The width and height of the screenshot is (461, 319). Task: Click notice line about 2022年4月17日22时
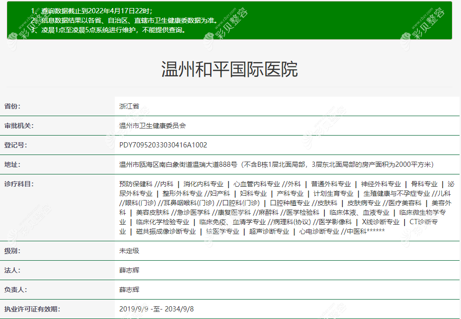(92, 11)
